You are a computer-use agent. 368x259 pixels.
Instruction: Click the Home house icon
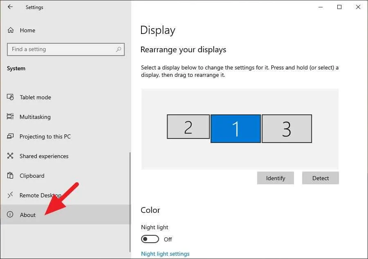tap(11, 30)
